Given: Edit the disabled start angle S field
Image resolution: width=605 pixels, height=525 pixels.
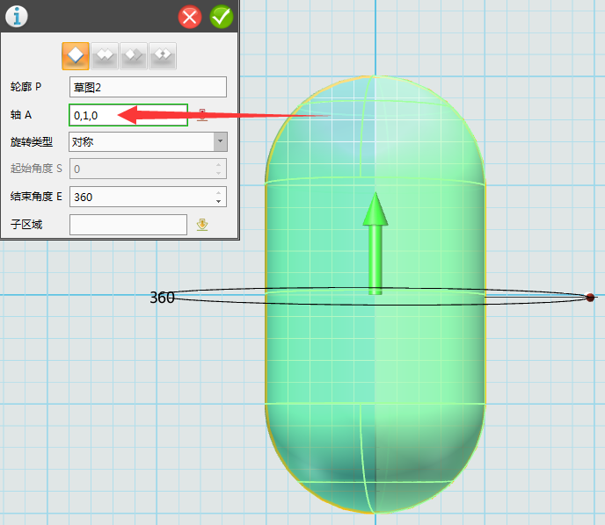Looking at the screenshot, I should (148, 169).
